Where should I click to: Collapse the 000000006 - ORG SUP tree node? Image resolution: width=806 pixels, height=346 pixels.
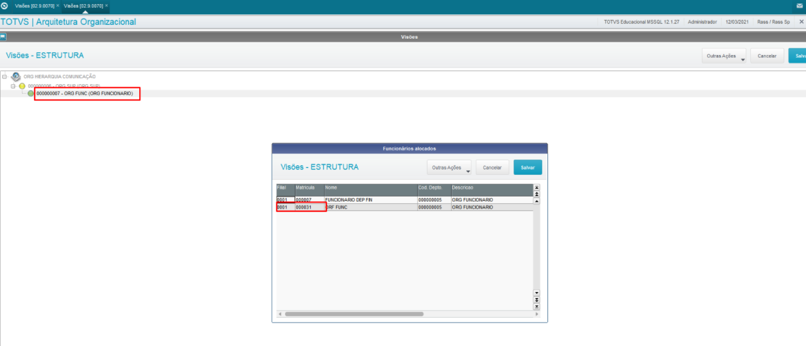[x=14, y=86]
